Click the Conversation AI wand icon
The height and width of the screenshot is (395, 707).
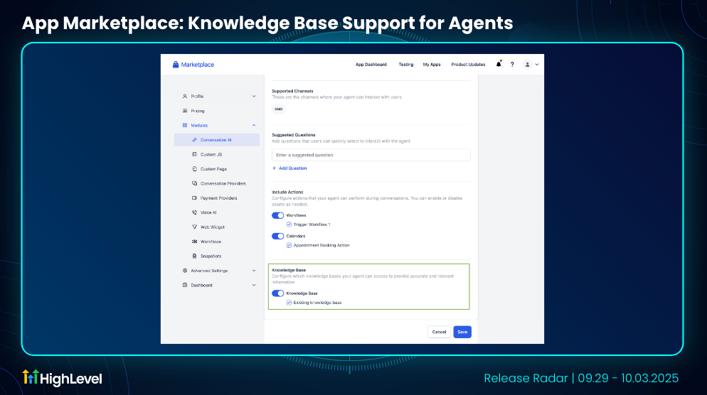[195, 140]
